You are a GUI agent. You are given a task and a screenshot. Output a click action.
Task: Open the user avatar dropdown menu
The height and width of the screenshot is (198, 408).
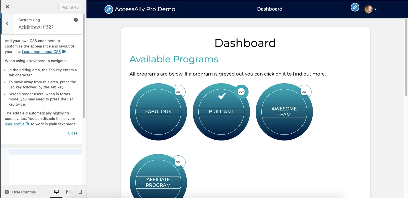pos(370,9)
